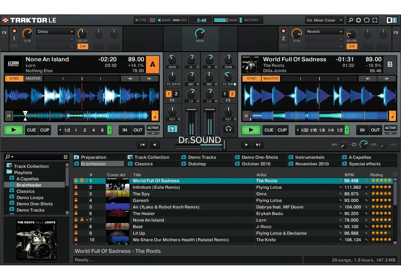The height and width of the screenshot is (280, 401).
Task: Set Deck B loop OUT point
Action: [375, 130]
